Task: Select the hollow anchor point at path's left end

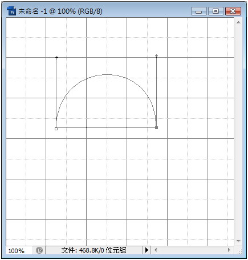Action: coord(56,129)
